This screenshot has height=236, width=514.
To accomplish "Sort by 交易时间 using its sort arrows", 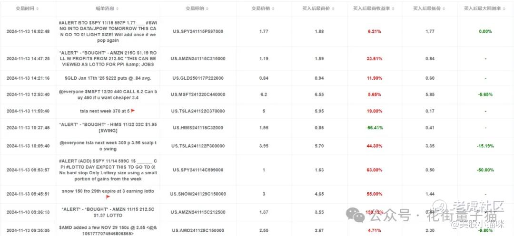I will click(x=38, y=9).
